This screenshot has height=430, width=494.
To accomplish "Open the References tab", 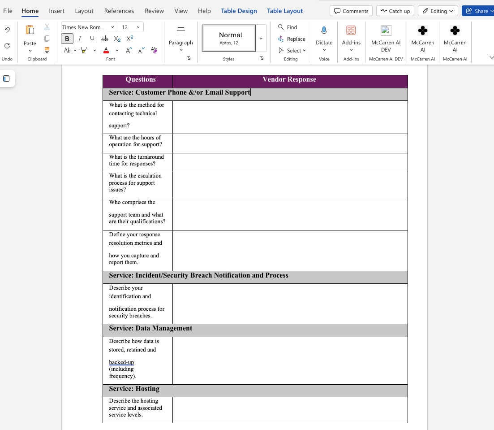I will pos(119,11).
